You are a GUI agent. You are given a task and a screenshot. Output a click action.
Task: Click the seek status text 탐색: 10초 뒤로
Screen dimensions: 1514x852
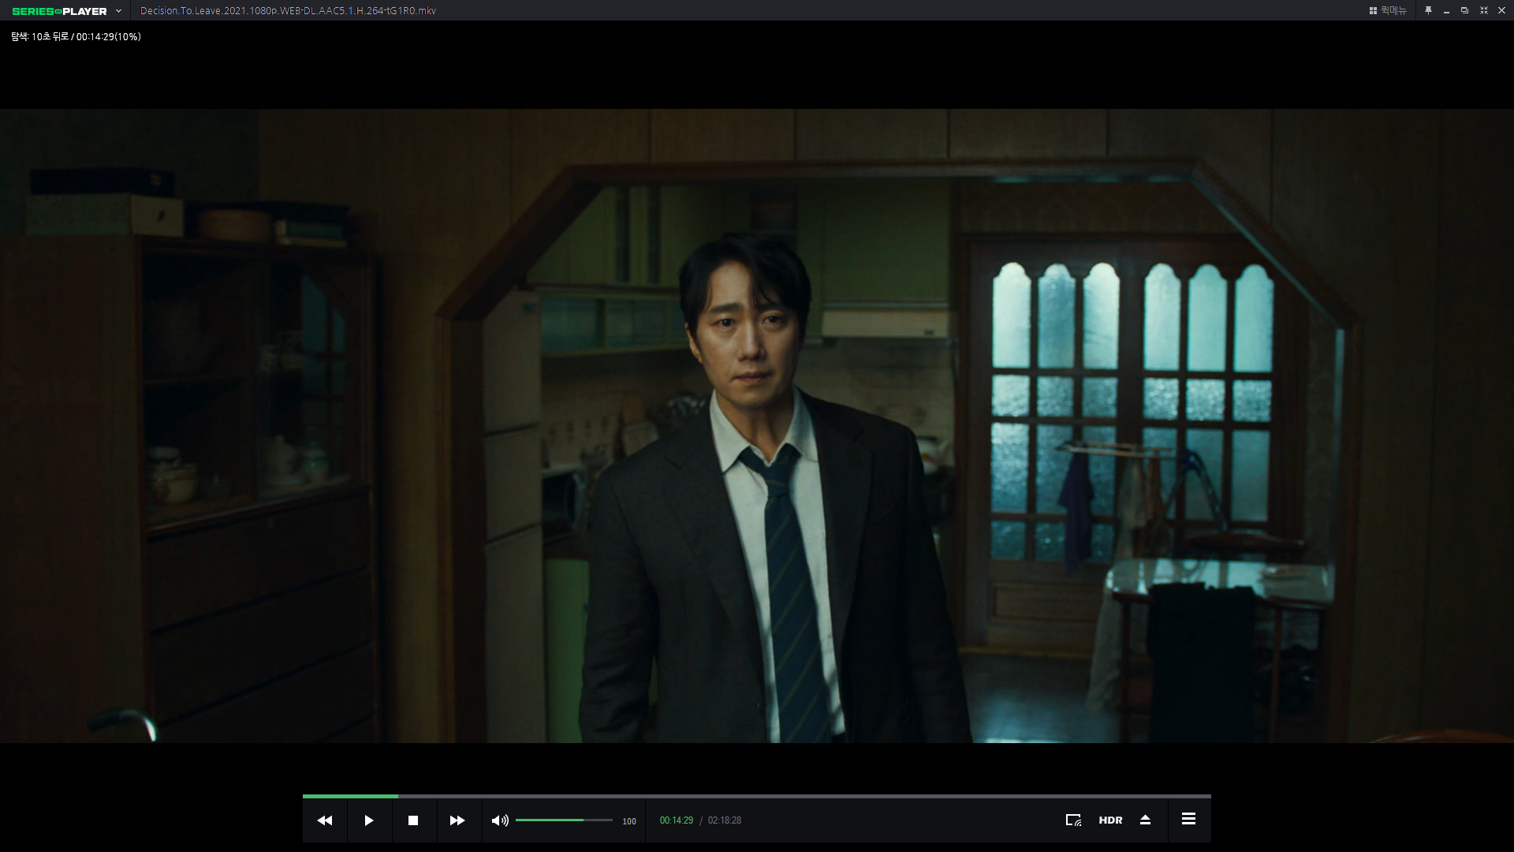(39, 37)
